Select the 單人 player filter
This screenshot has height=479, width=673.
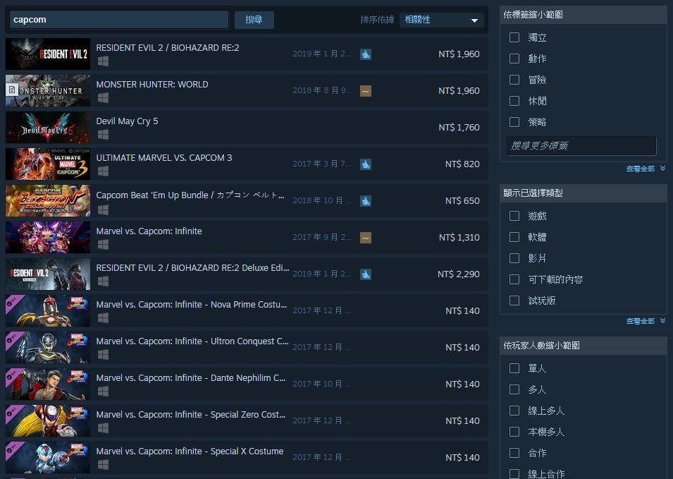pos(514,368)
